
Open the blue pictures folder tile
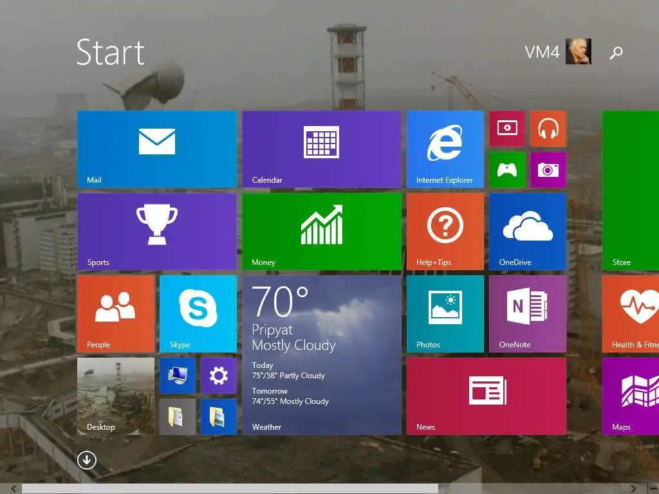(x=219, y=417)
